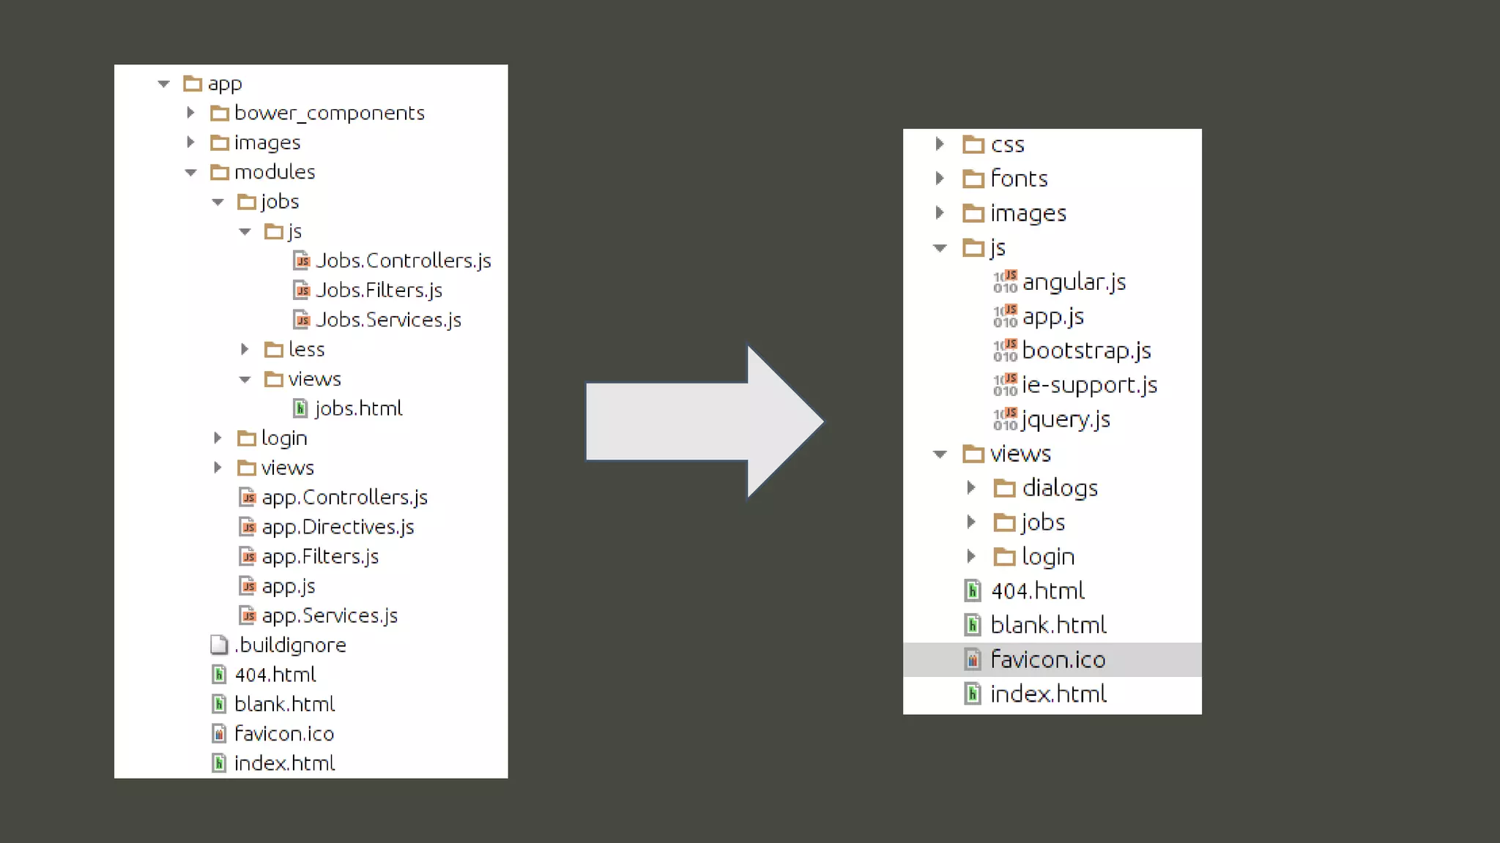Click the Jobs.Controllers.js file icon
1500x843 pixels.
[301, 261]
